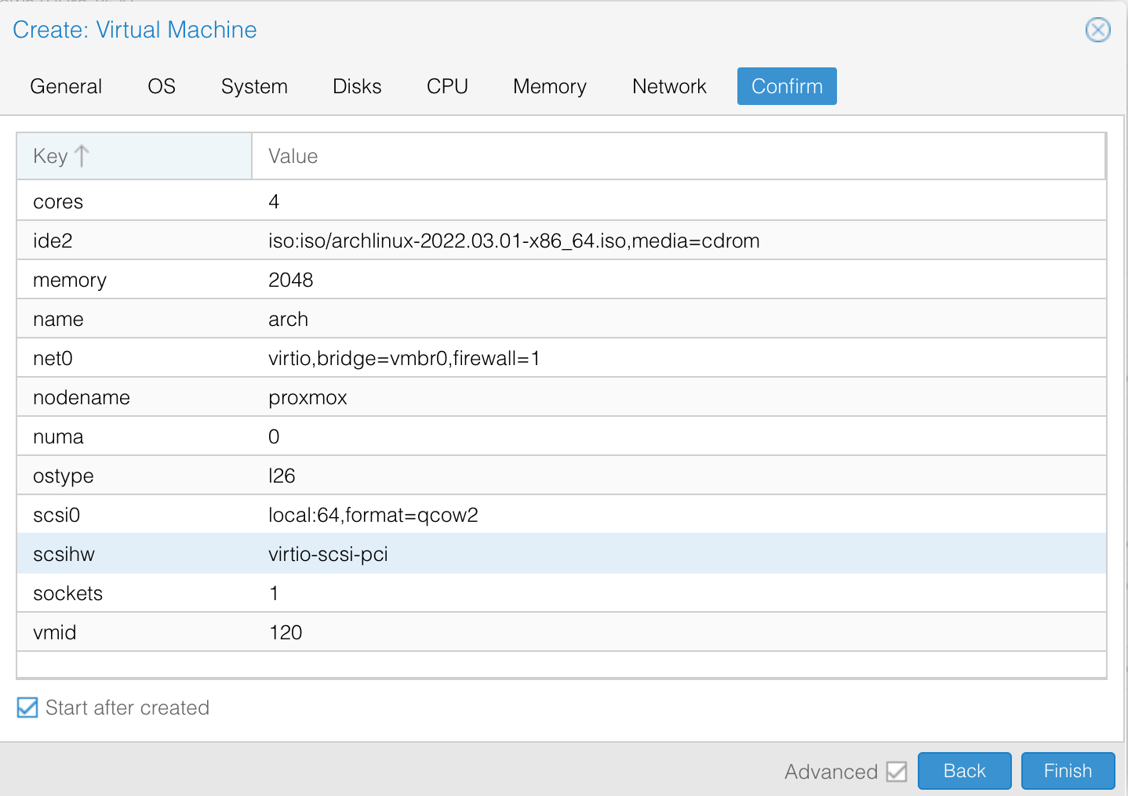Click the sort arrow beside Key
The width and height of the screenshot is (1128, 796).
click(x=82, y=156)
